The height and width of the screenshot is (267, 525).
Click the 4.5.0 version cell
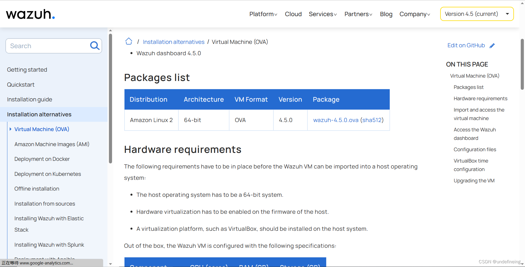click(x=290, y=120)
